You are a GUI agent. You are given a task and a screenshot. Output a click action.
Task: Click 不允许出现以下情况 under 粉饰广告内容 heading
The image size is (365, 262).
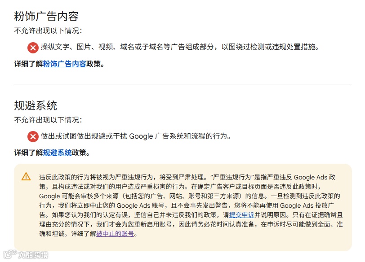point(48,31)
